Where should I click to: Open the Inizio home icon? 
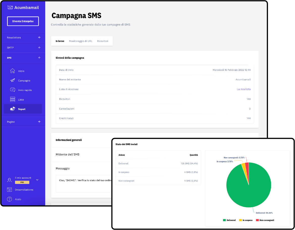[x=12, y=71]
